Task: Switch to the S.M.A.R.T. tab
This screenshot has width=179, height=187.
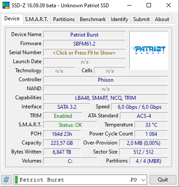Action: (x=37, y=19)
